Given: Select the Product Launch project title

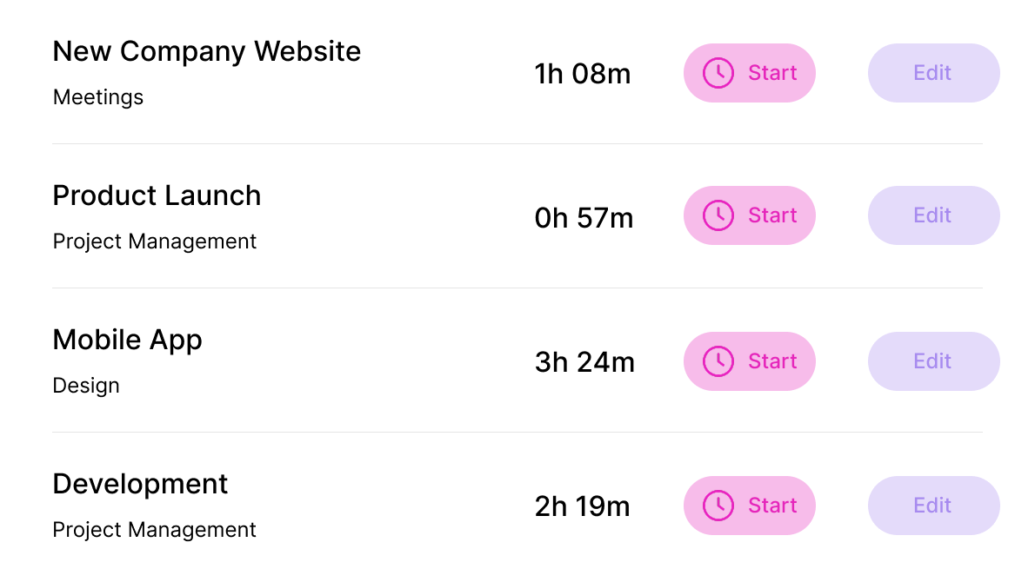Looking at the screenshot, I should [157, 195].
